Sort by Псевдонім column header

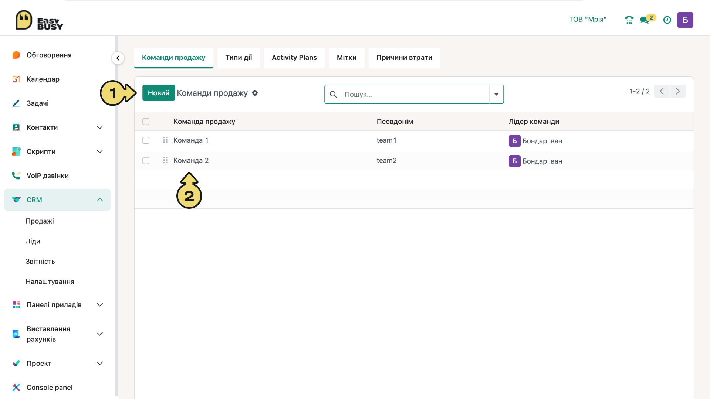[x=395, y=122]
